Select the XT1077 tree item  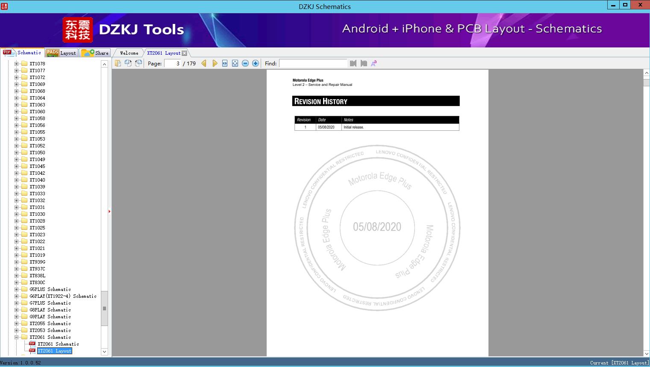coord(37,70)
